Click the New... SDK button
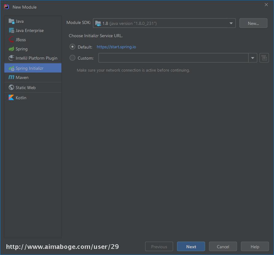 tap(253, 23)
